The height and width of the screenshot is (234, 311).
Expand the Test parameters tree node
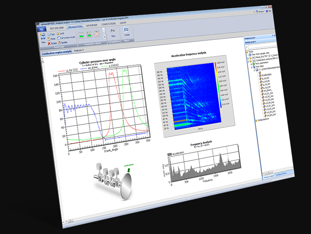(250, 65)
